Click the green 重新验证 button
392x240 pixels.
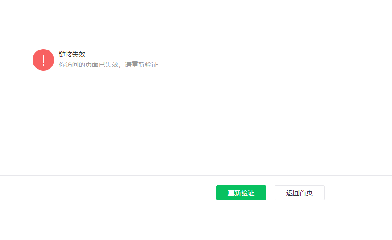(241, 193)
